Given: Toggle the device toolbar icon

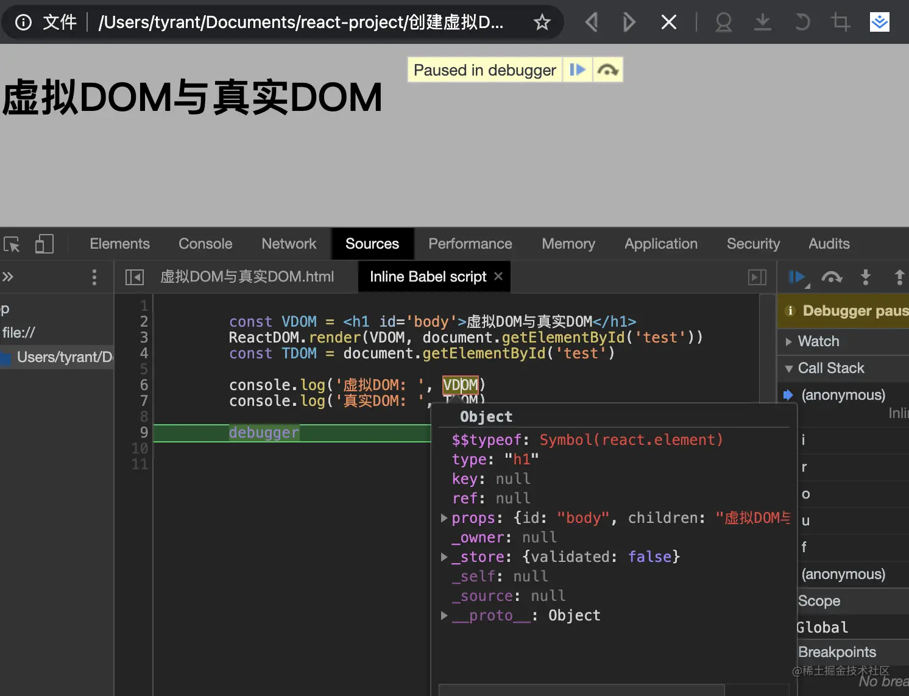Looking at the screenshot, I should click(x=44, y=244).
